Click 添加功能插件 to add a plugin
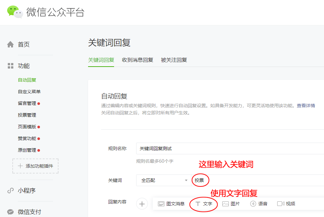 tap(35, 166)
